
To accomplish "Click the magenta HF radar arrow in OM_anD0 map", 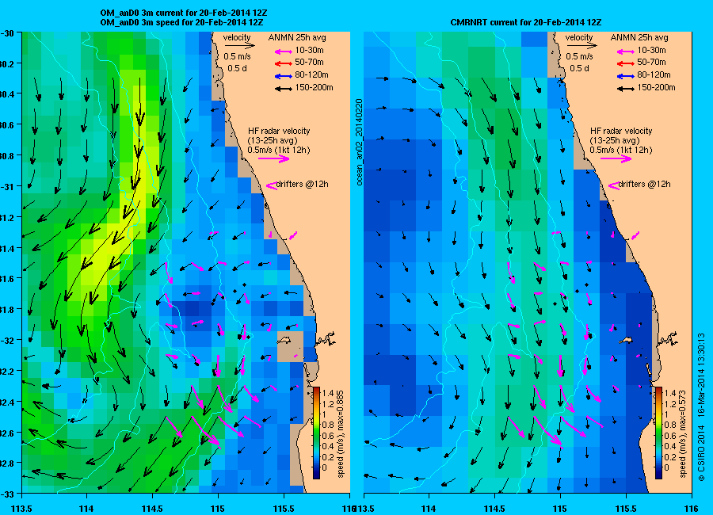I will [274, 158].
